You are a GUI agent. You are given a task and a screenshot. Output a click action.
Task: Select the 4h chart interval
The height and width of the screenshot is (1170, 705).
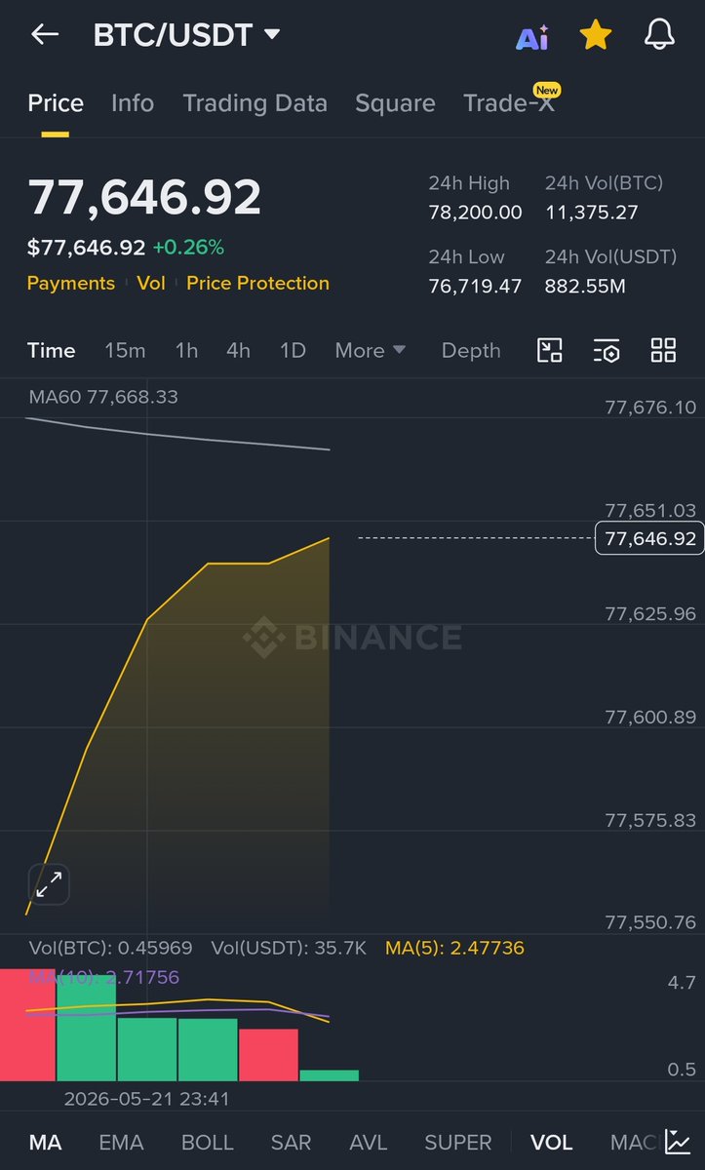(238, 350)
